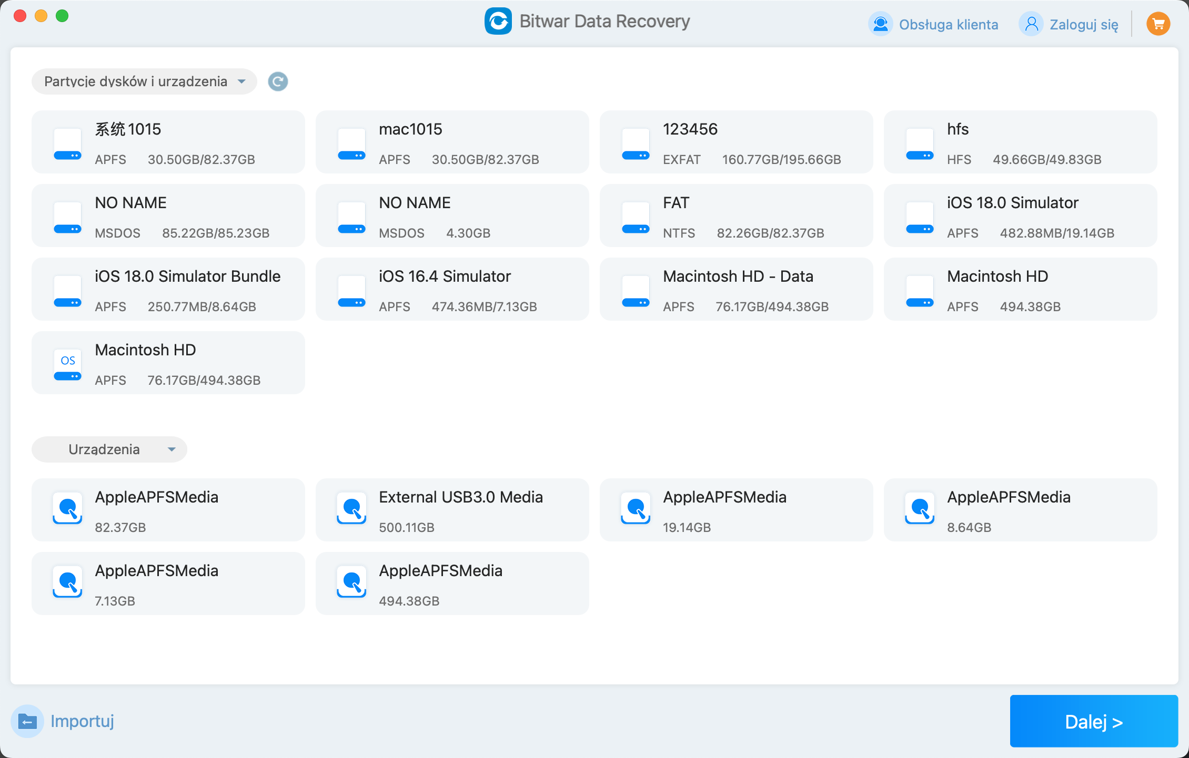The height and width of the screenshot is (758, 1189).
Task: Click the Import folder icon
Action: coord(27,721)
